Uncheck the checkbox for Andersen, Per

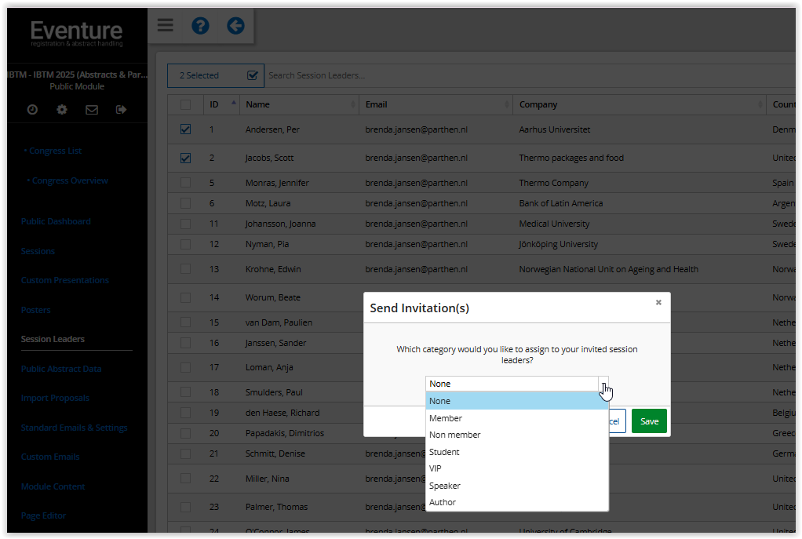pos(185,129)
